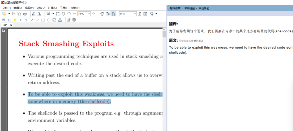Select the strikethrough text tool
This screenshot has width=293, height=131.
(x=21, y=20)
